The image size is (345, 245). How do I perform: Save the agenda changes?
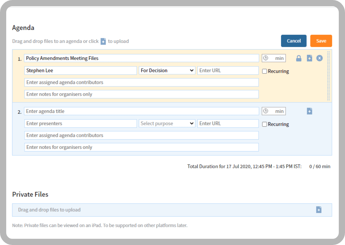[x=321, y=41]
